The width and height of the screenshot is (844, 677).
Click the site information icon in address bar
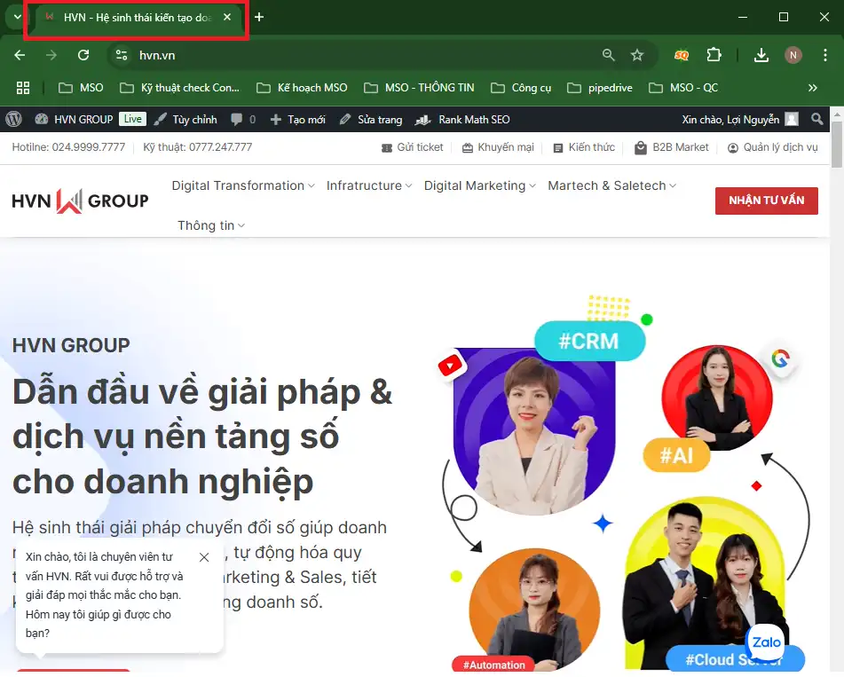click(122, 55)
